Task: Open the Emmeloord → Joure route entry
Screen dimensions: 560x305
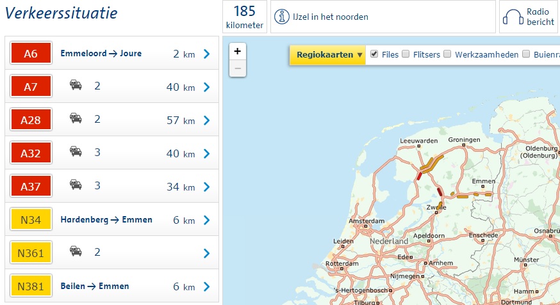Action: click(101, 54)
